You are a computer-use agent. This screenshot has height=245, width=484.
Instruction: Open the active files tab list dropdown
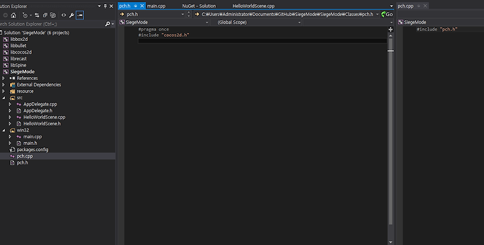pos(391,6)
